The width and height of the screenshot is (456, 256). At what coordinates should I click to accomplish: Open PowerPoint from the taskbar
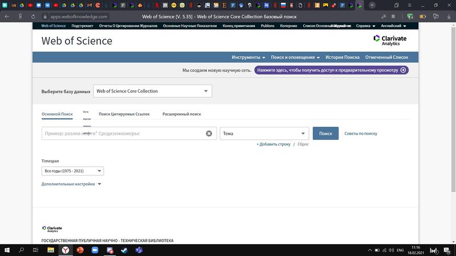[80, 250]
